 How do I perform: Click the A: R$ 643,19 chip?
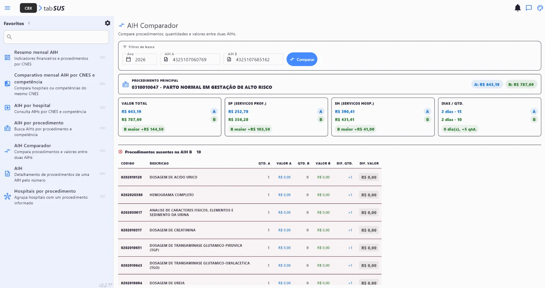487,85
